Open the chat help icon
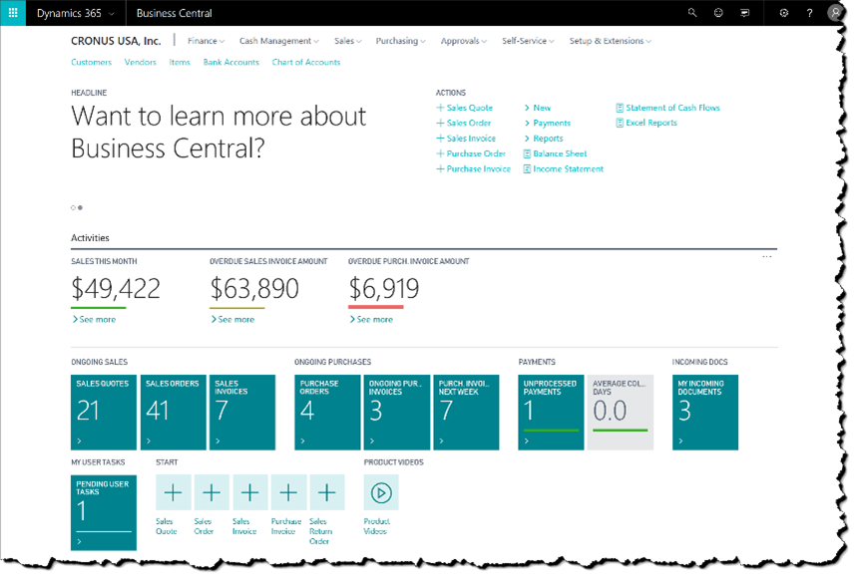Image resolution: width=862 pixels, height=583 pixels. (744, 13)
